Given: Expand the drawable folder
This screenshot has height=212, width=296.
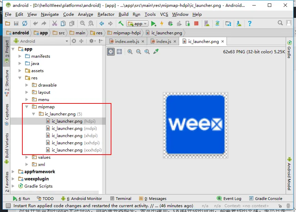Looking at the screenshot, I should [26, 85].
